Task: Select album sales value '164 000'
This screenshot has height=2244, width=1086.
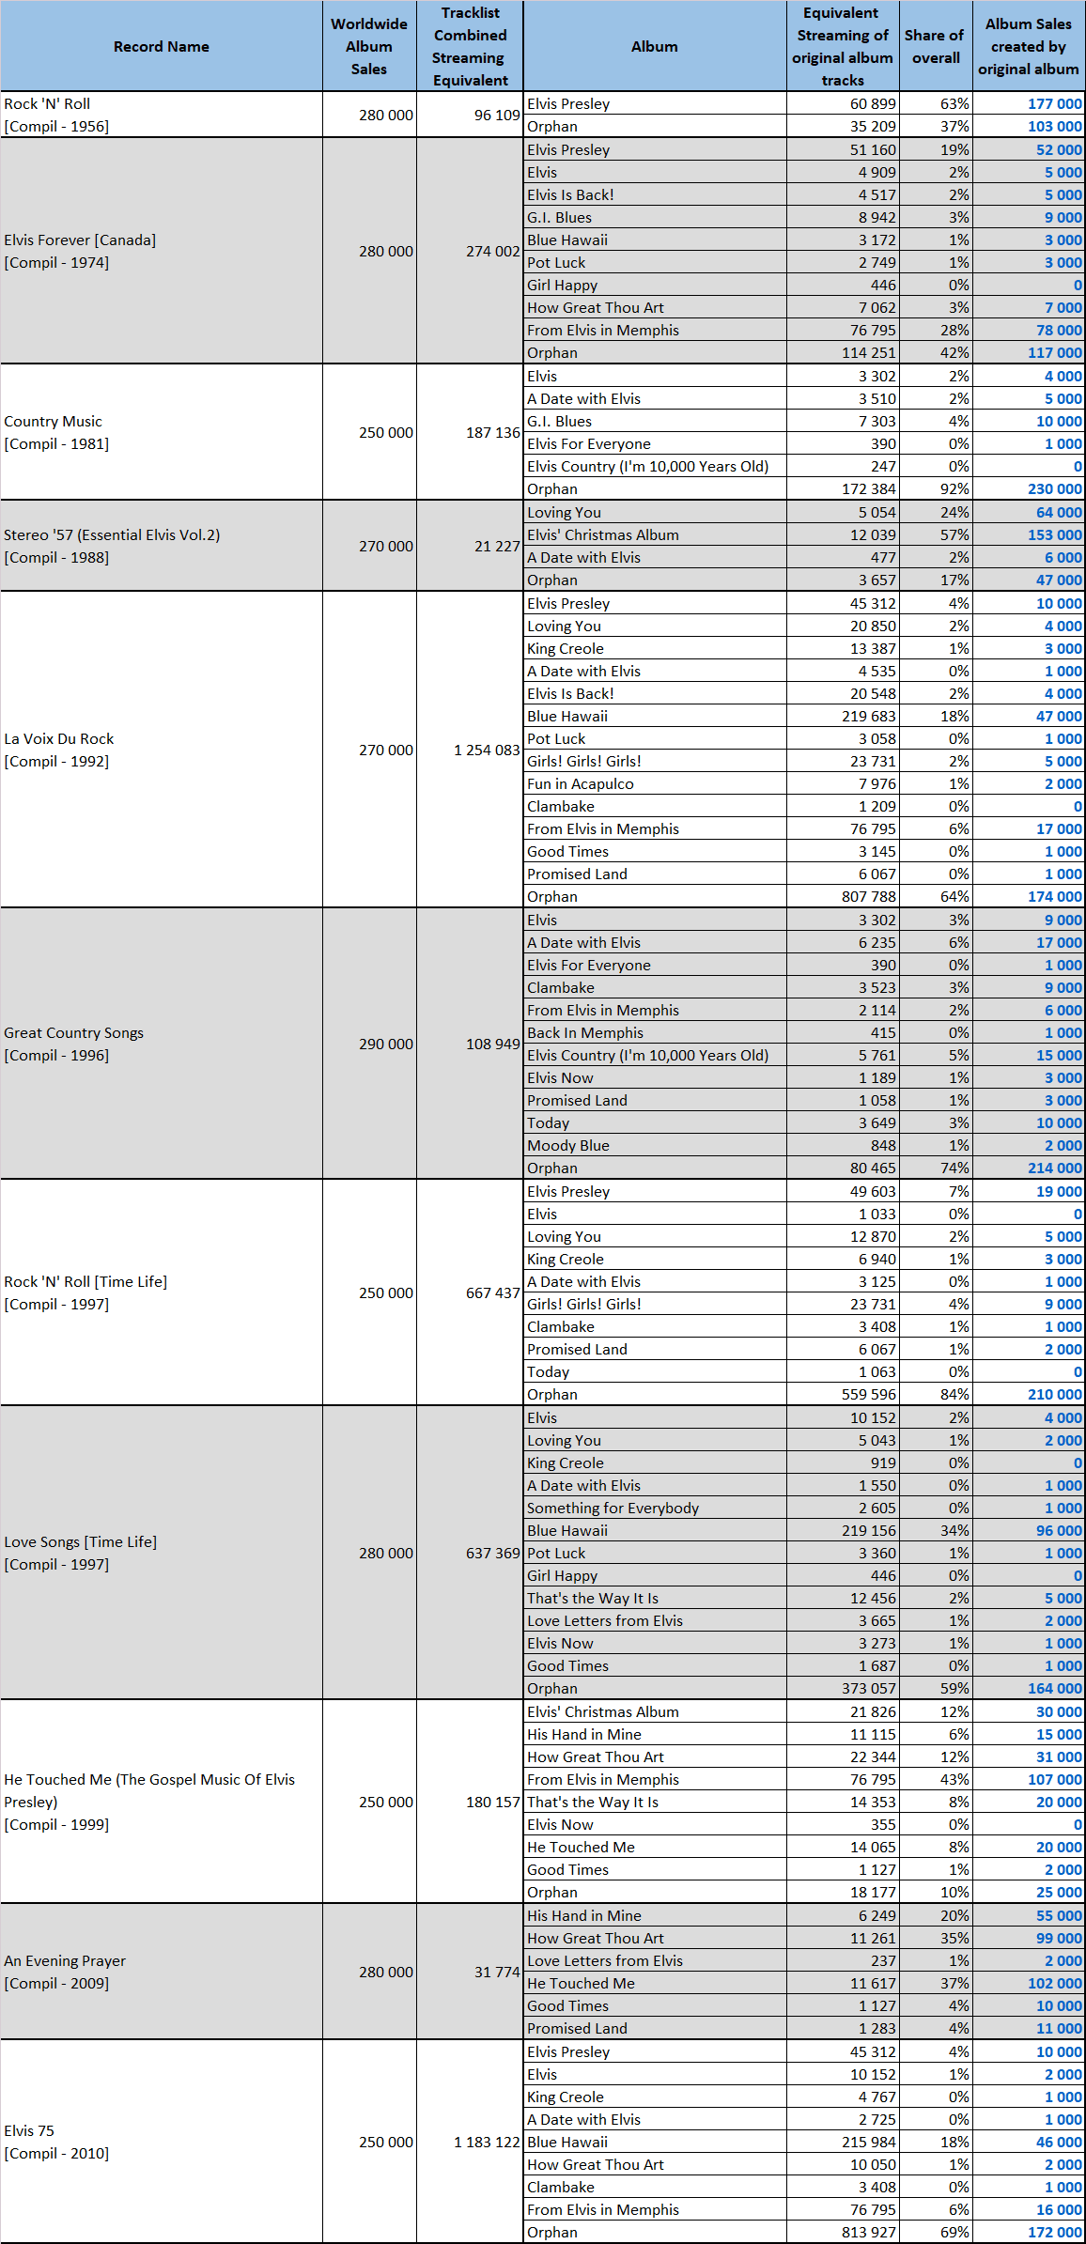Action: point(1054,1688)
